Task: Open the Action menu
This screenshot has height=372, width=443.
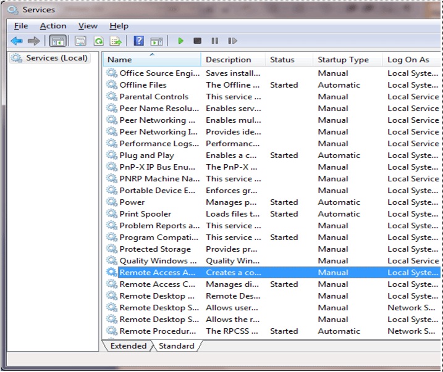Action: (53, 26)
